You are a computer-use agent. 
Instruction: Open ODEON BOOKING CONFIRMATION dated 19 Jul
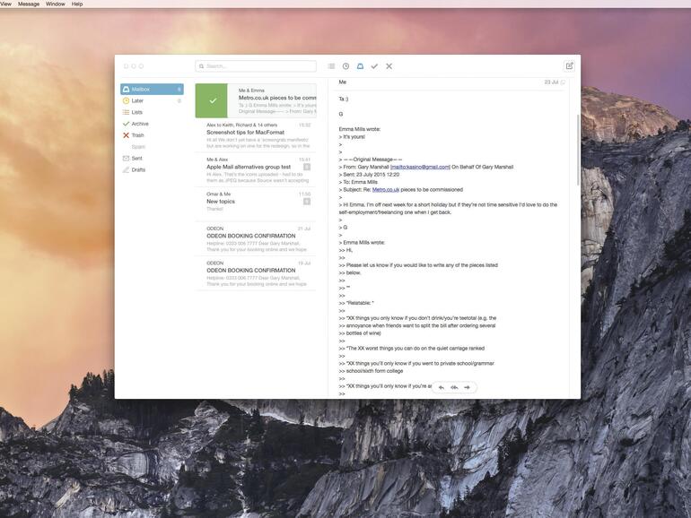click(256, 273)
